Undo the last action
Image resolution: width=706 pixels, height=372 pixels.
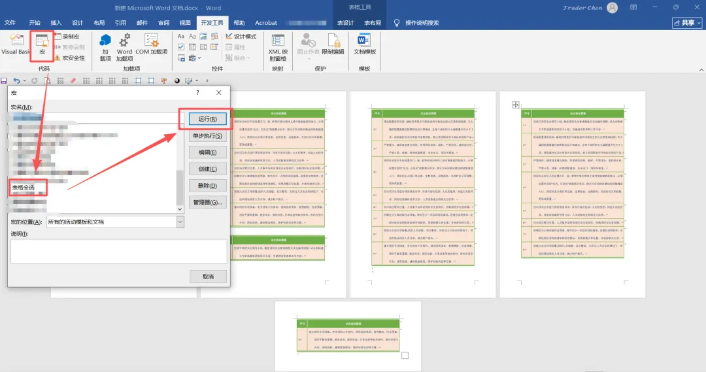click(16, 80)
